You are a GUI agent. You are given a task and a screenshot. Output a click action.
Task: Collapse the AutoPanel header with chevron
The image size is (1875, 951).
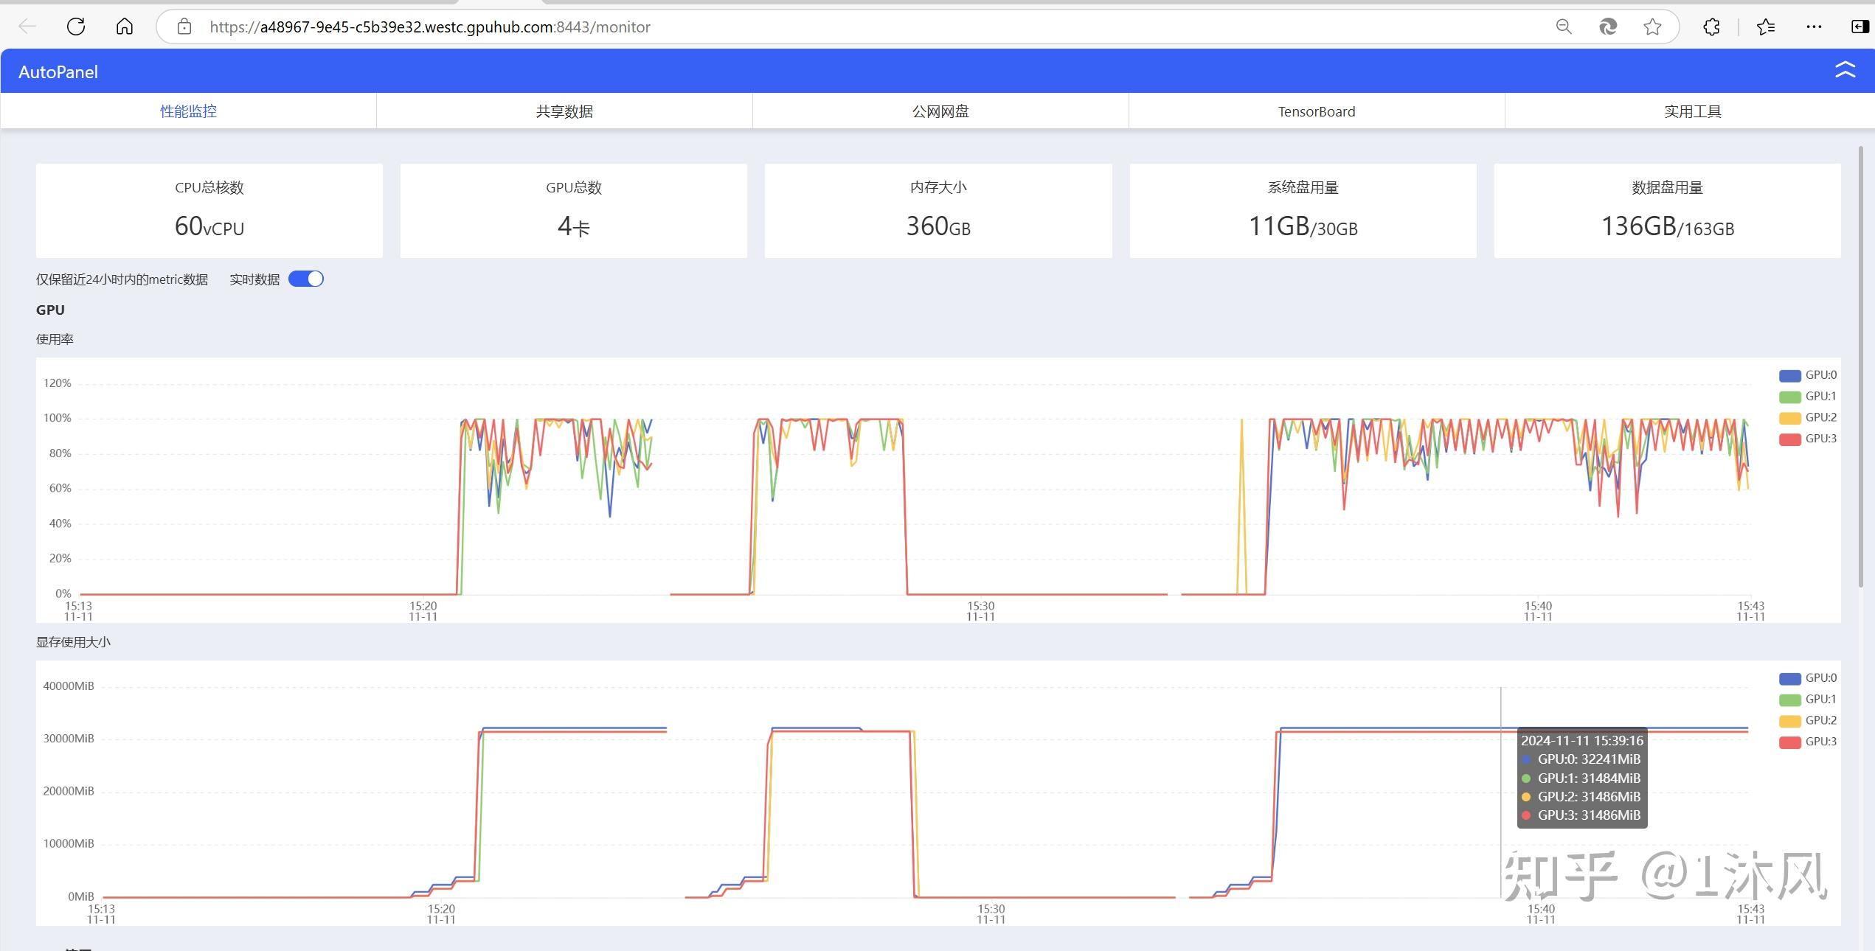tap(1845, 70)
